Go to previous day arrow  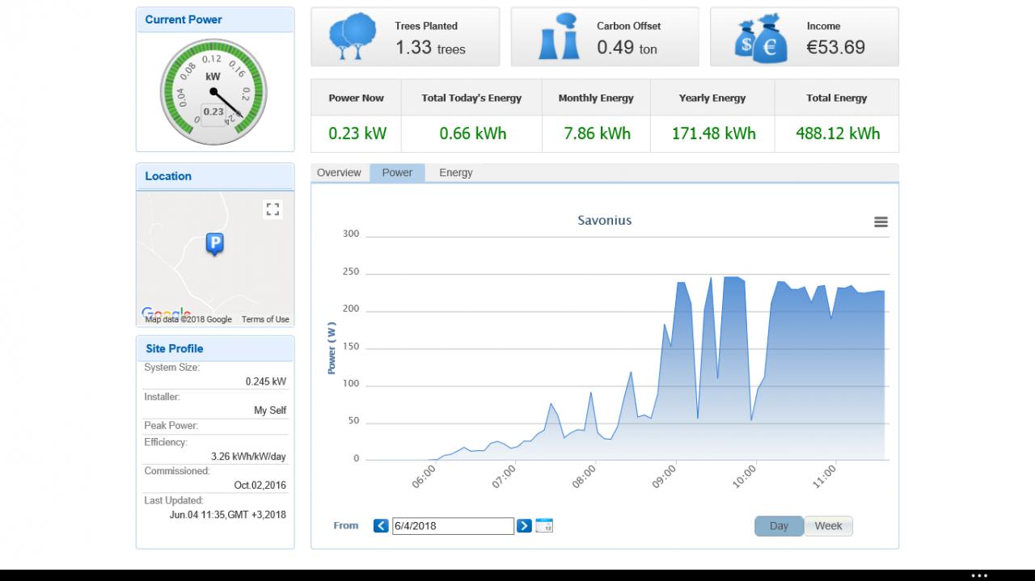click(382, 526)
